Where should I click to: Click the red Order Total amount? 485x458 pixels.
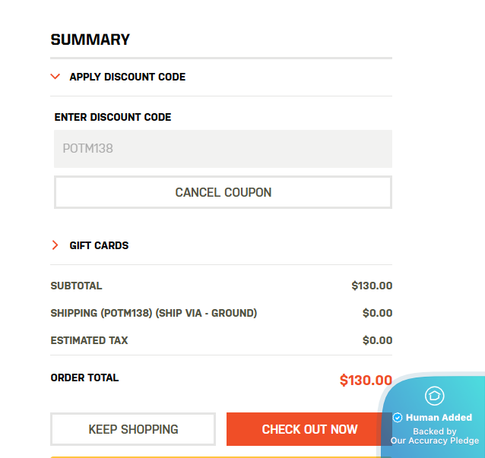click(x=366, y=381)
